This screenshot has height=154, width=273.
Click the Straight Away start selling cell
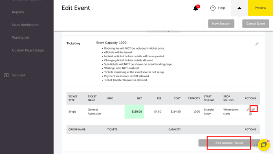tap(209, 112)
